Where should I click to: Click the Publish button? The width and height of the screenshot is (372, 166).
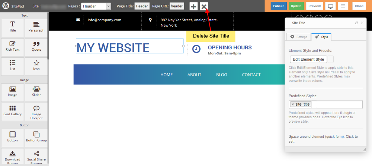[x=279, y=6]
